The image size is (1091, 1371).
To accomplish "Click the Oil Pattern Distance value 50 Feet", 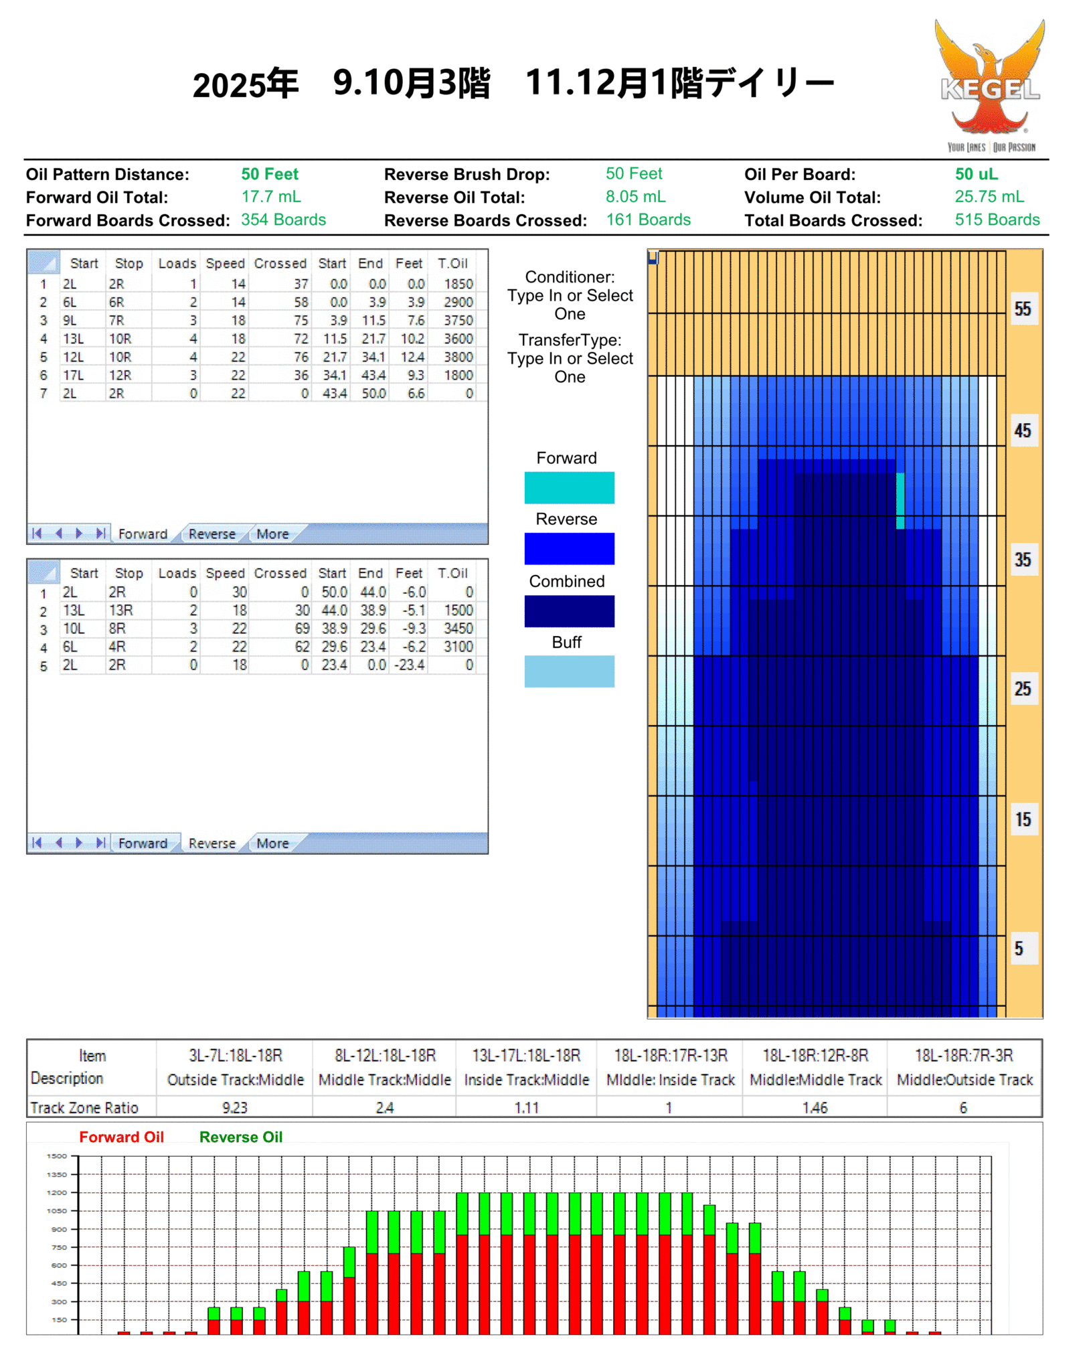I will [270, 174].
